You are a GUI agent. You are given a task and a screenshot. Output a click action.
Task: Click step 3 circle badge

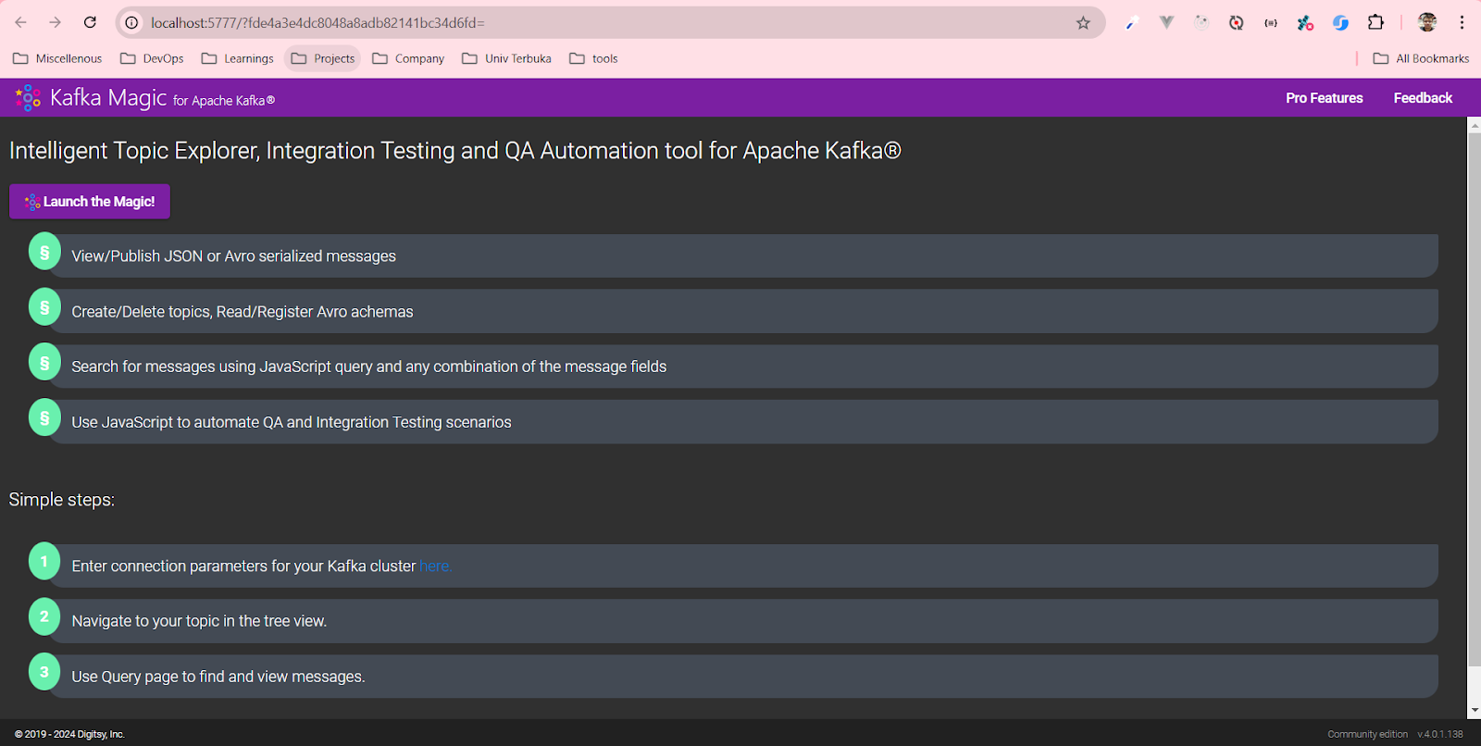(44, 672)
